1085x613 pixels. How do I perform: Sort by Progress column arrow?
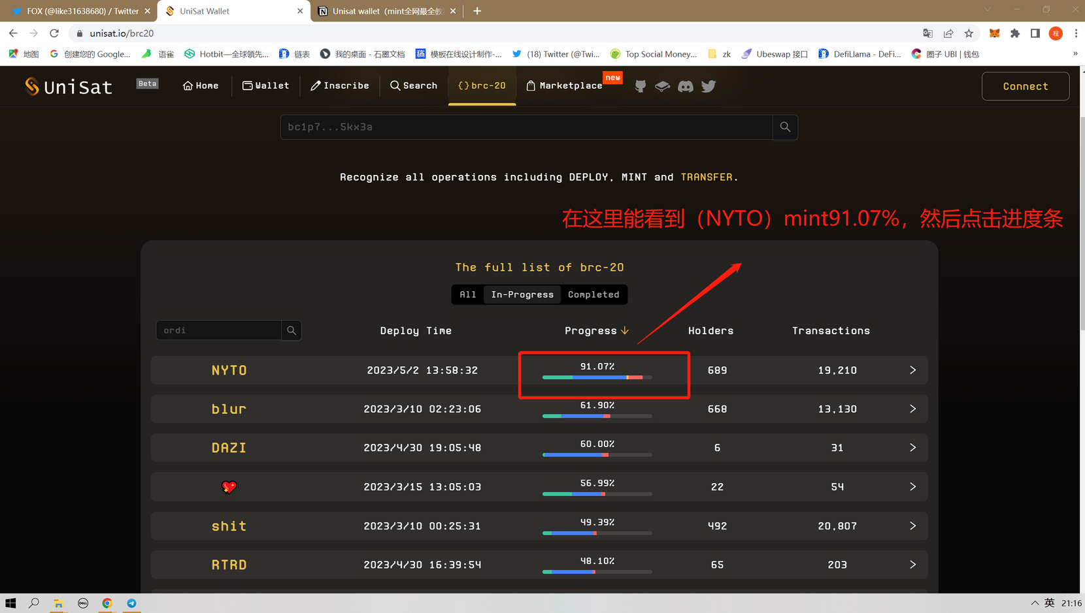(625, 330)
